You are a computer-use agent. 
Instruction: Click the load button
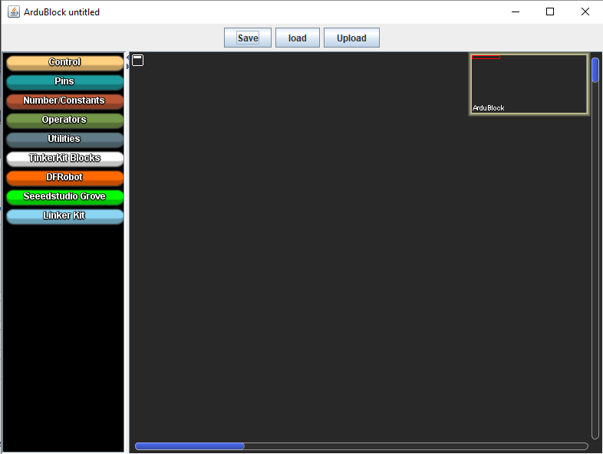(297, 38)
